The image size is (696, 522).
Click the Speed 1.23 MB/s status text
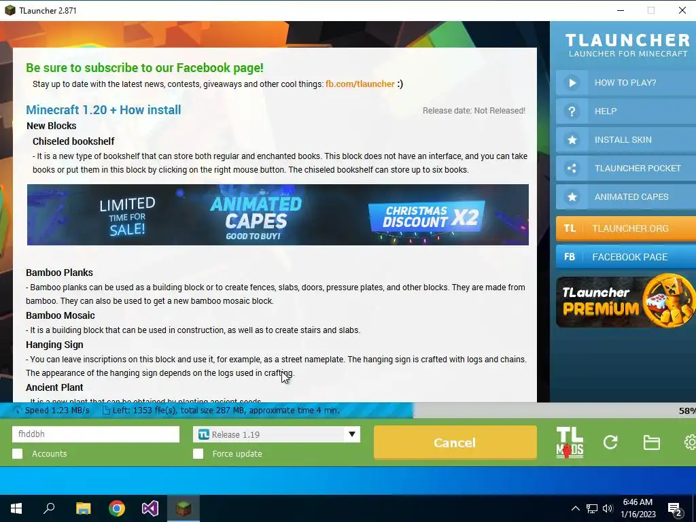(57, 410)
